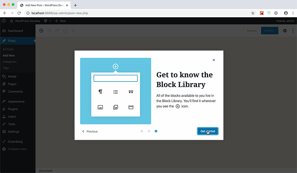Jump to the second guide page dot
The width and height of the screenshot is (297, 173).
149,131
